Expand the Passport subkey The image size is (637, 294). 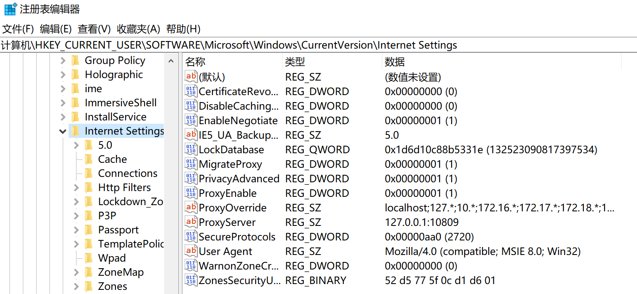(x=76, y=230)
